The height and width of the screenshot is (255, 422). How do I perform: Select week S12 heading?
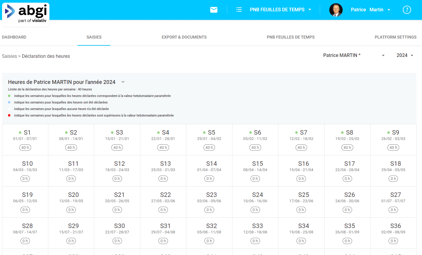120,164
